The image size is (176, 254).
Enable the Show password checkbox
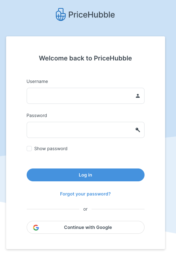click(29, 149)
